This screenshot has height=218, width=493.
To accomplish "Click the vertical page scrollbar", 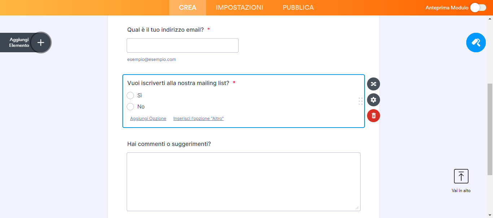I will 490,126.
